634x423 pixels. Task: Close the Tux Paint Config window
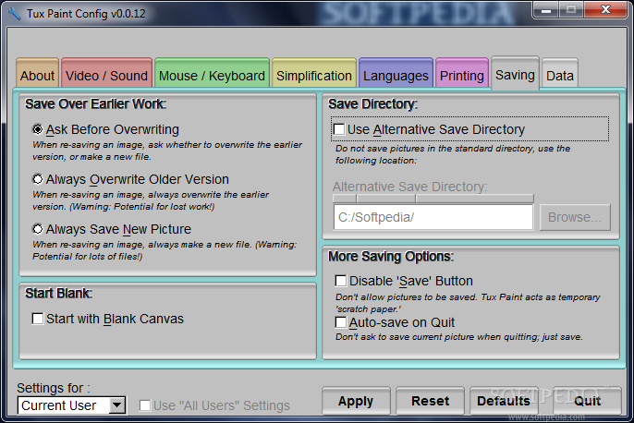pos(605,9)
